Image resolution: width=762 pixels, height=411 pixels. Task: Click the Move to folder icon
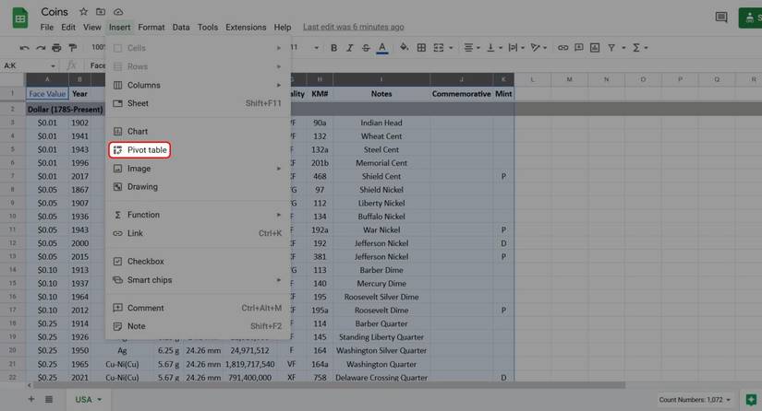101,12
